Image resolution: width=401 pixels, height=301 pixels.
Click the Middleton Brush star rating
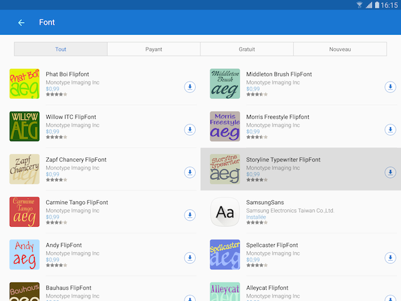pos(257,94)
